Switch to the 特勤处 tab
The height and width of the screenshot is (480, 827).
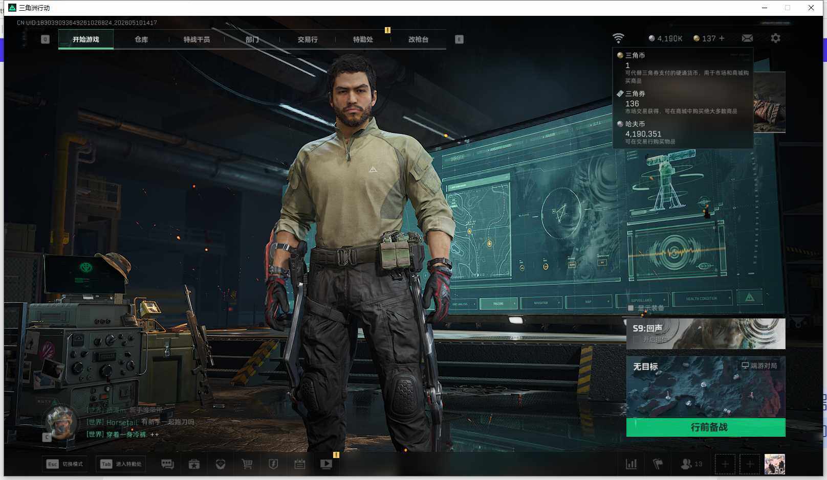[363, 39]
